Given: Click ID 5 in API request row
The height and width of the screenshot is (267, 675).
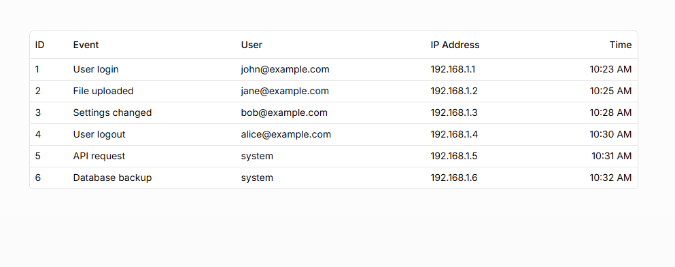Looking at the screenshot, I should click(38, 157).
